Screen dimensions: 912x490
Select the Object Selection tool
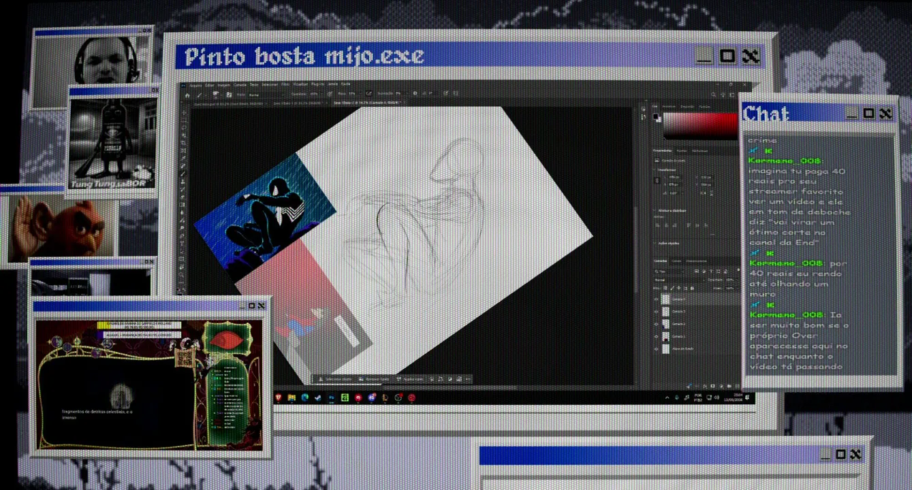pyautogui.click(x=185, y=135)
